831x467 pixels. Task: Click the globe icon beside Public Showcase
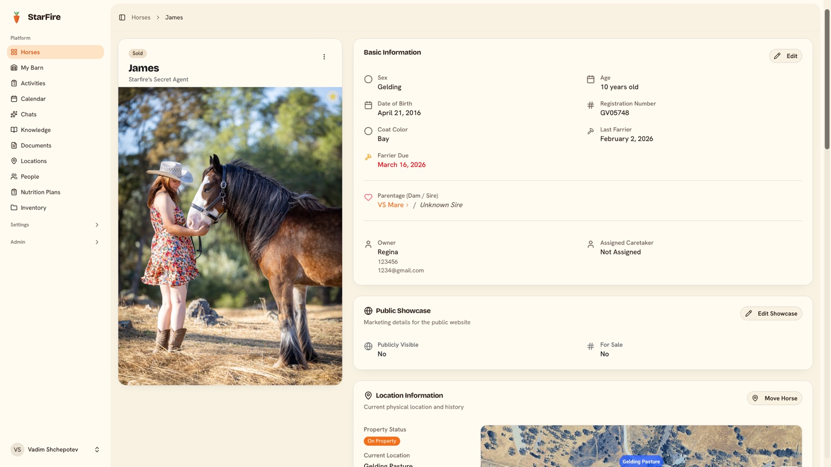point(368,311)
